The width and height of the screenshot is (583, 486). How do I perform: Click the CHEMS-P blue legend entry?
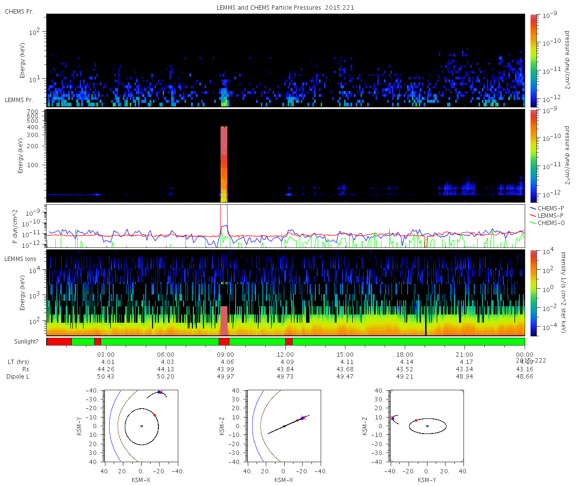pyautogui.click(x=549, y=208)
